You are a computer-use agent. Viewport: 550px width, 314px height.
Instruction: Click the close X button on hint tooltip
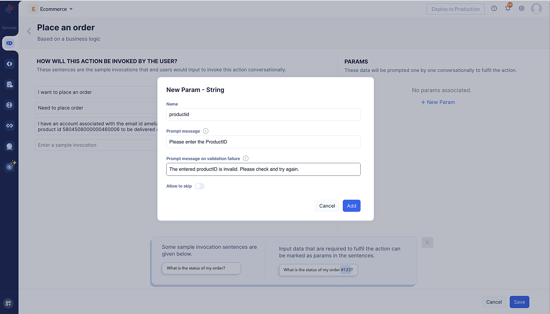(427, 243)
